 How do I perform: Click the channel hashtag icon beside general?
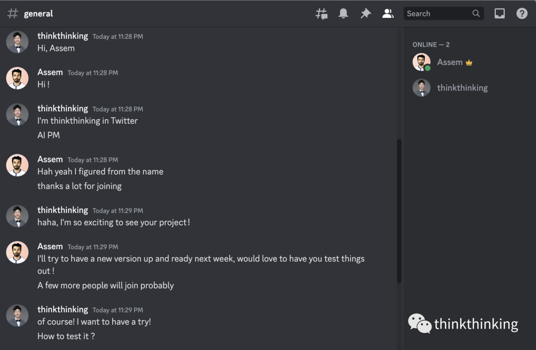pos(12,14)
